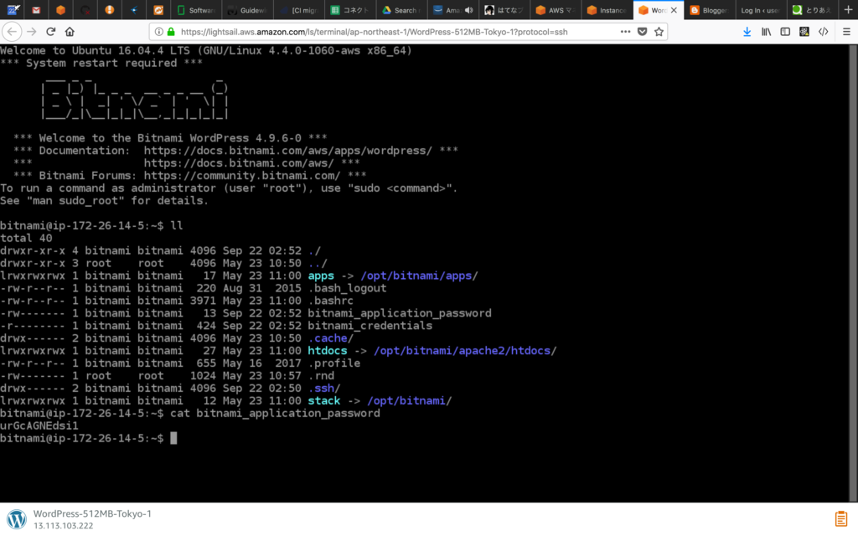The height and width of the screenshot is (536, 858).
Task: Open the Lightsail clipboard icon
Action: pos(841,518)
